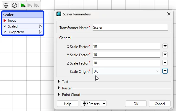Click the greyed run just this icon
The image size is (176, 111).
point(37,5)
